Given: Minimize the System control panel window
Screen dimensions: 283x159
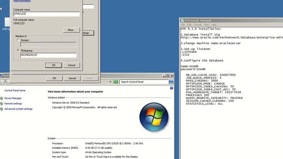Looking at the screenshot, I should point(164,76).
